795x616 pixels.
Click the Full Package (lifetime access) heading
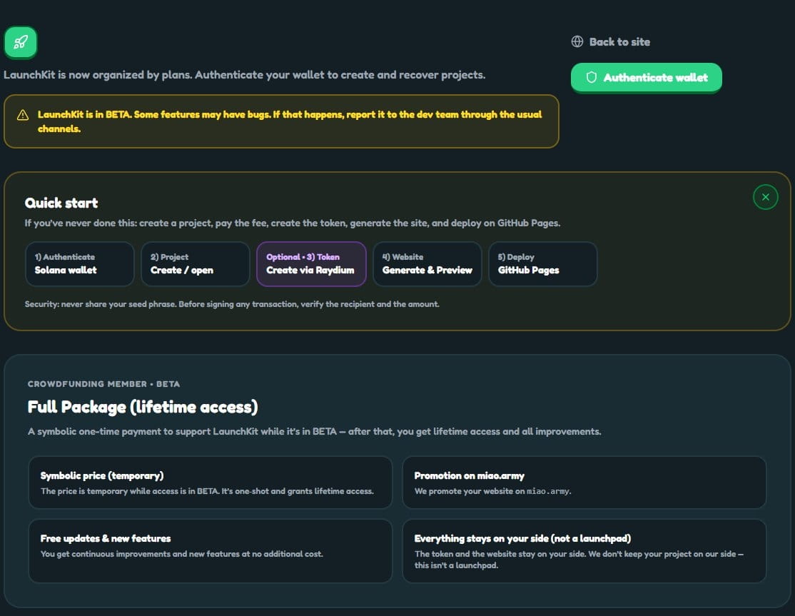point(143,407)
